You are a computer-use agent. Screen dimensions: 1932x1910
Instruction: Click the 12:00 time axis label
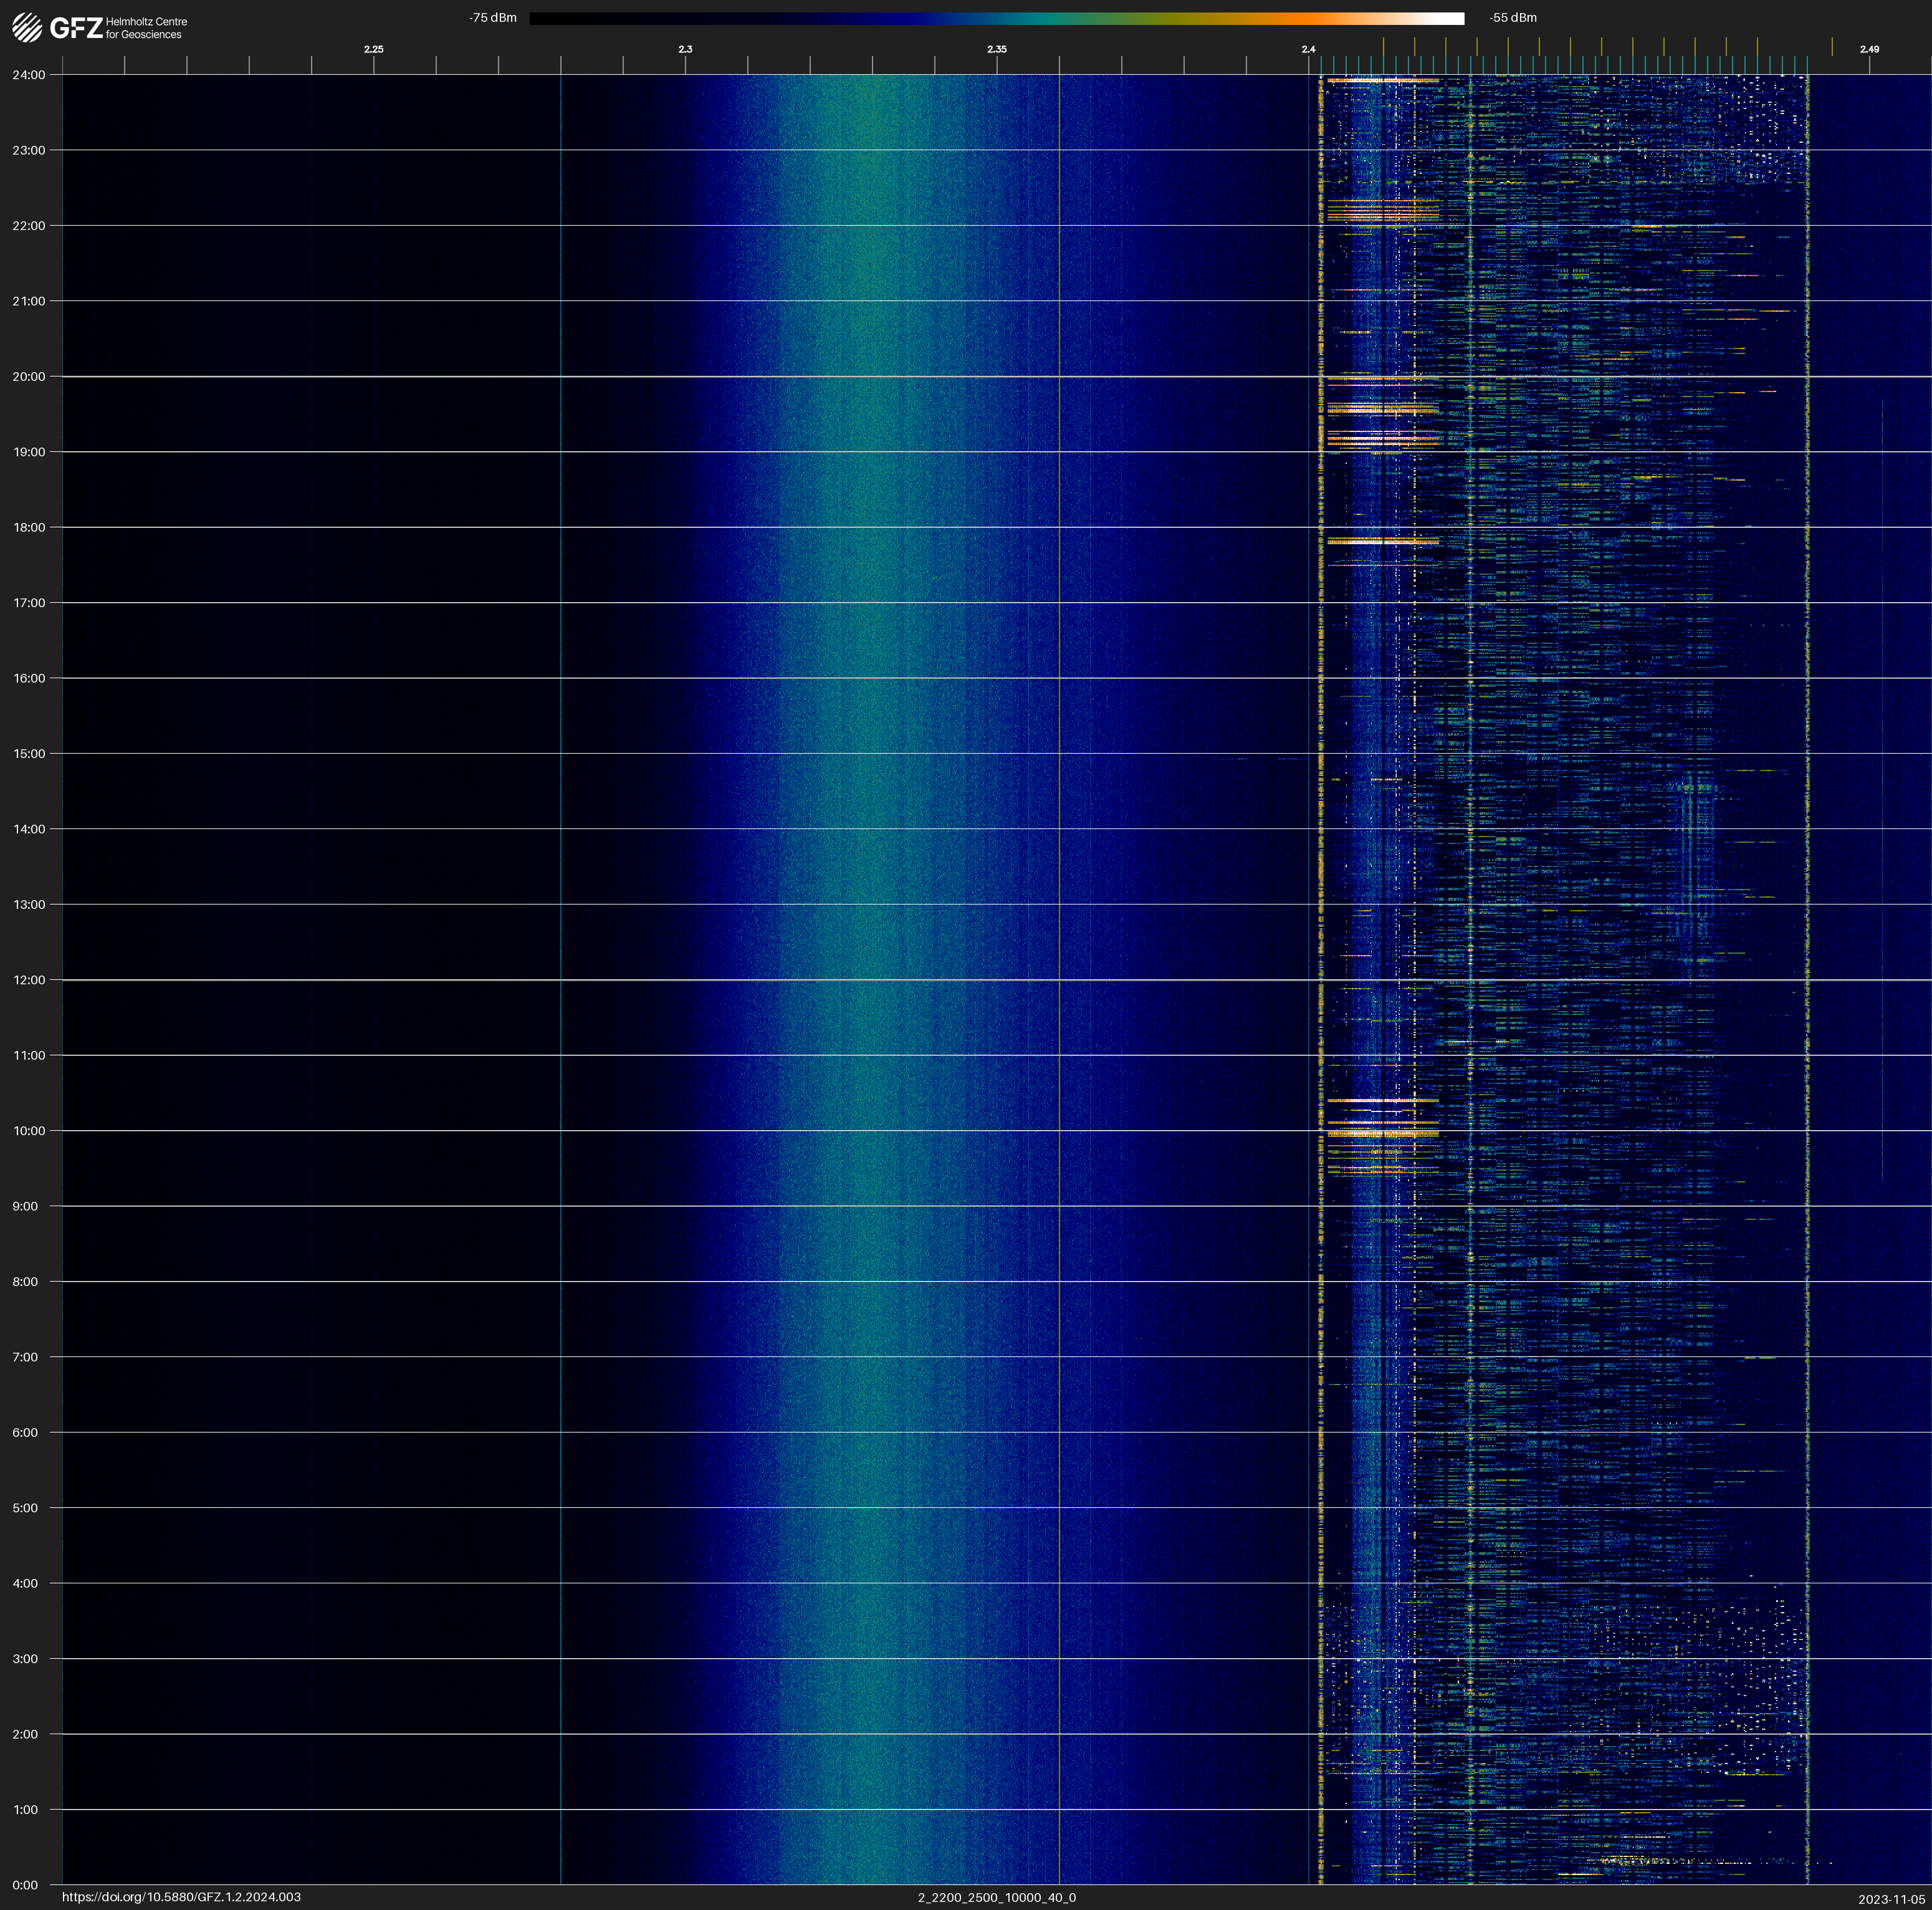coord(29,980)
